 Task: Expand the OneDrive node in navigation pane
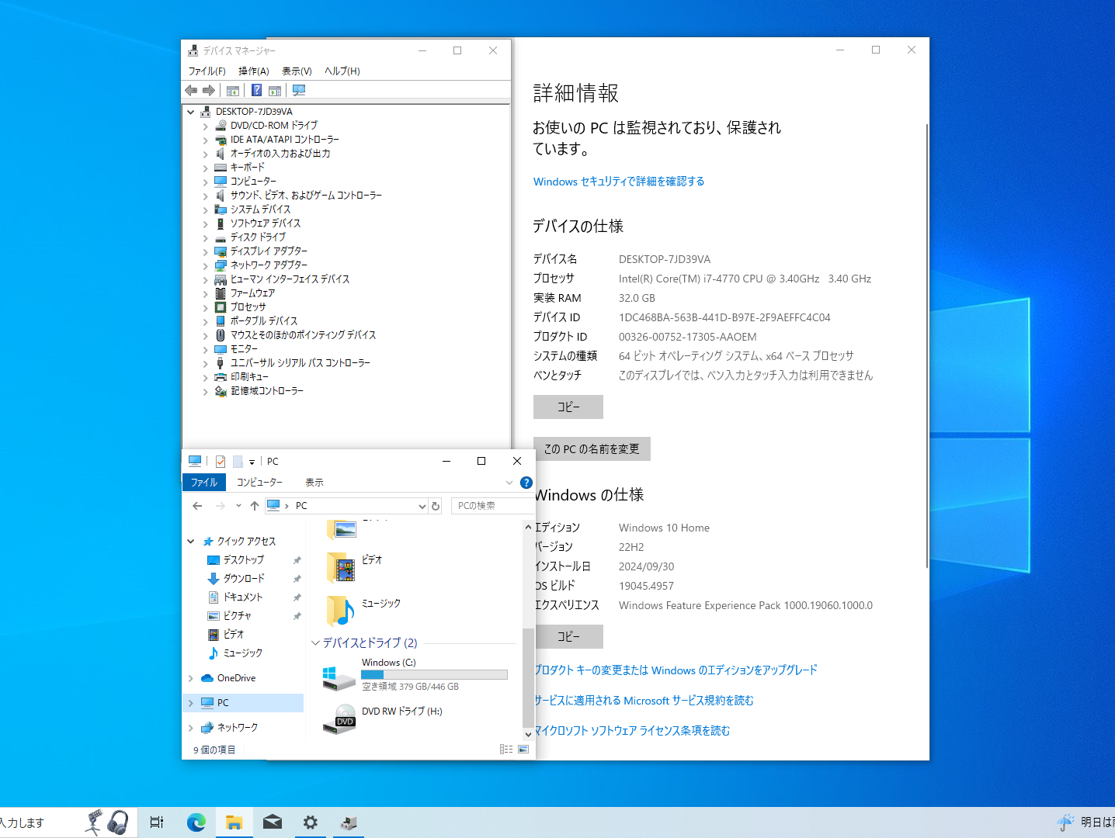191,678
